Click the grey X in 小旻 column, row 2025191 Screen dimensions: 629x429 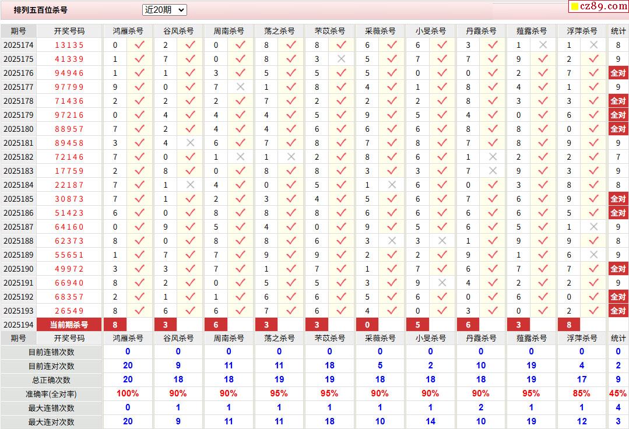(x=442, y=283)
